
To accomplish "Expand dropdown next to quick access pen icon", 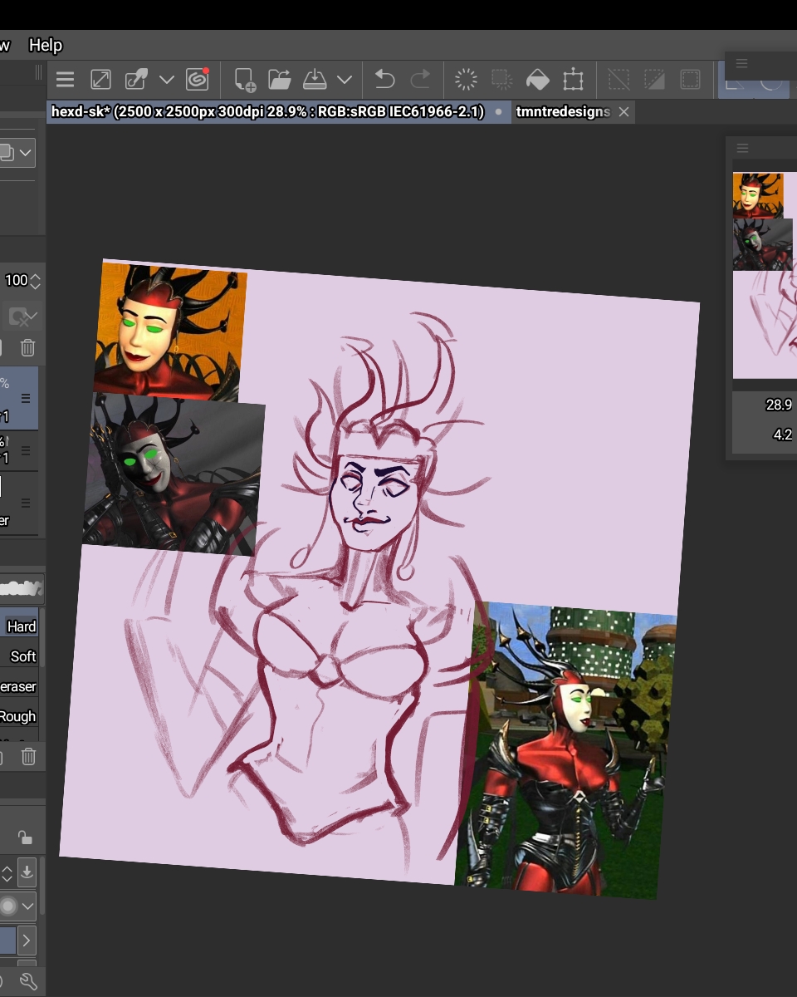I will (167, 80).
